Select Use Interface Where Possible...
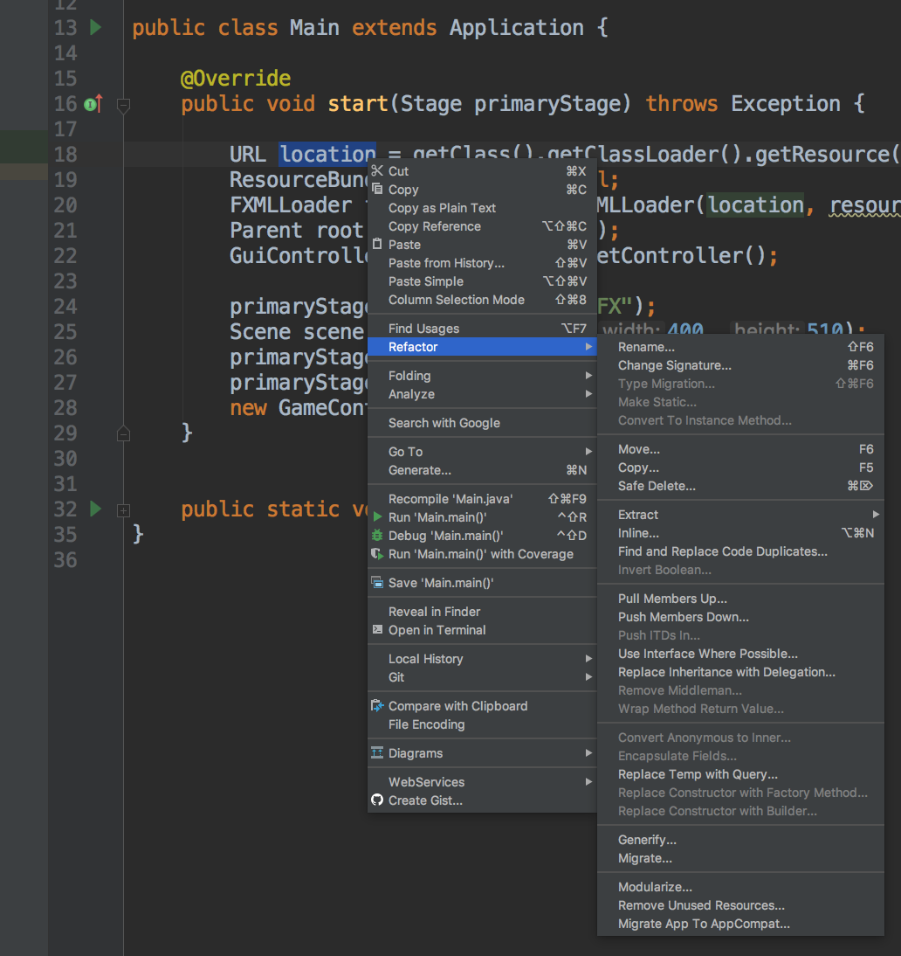Screen dimensions: 901x956 740,653
